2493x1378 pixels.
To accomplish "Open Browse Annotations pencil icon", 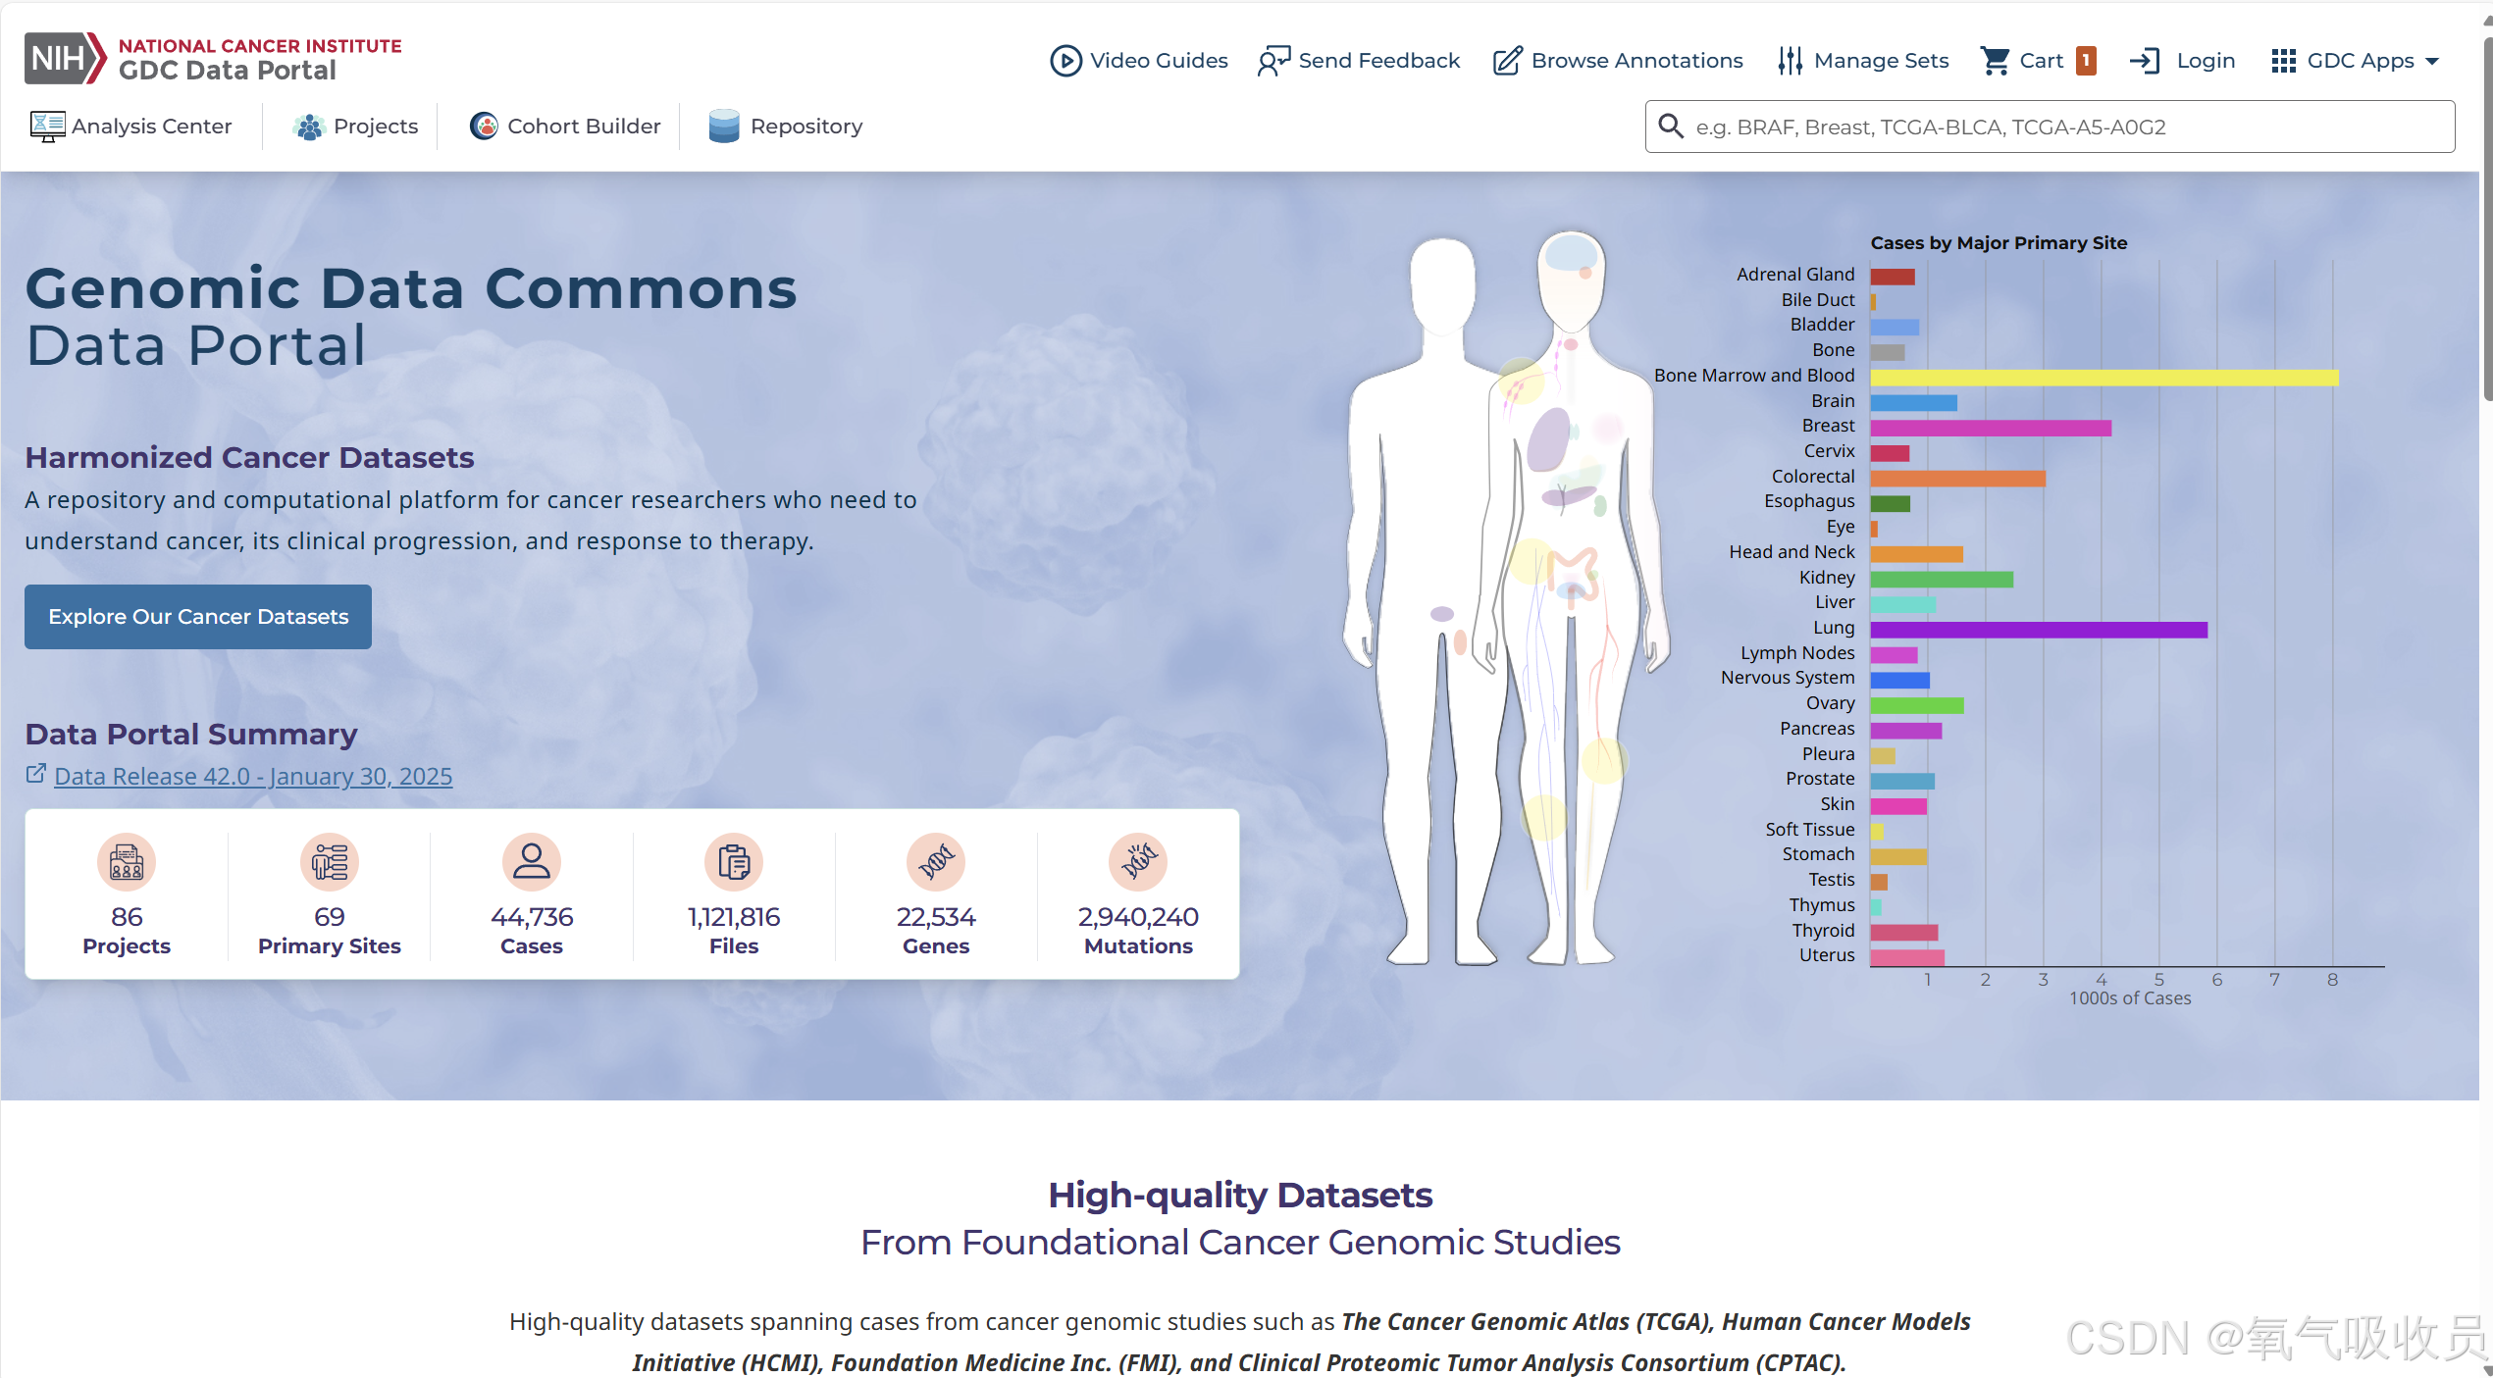I will pyautogui.click(x=1507, y=61).
